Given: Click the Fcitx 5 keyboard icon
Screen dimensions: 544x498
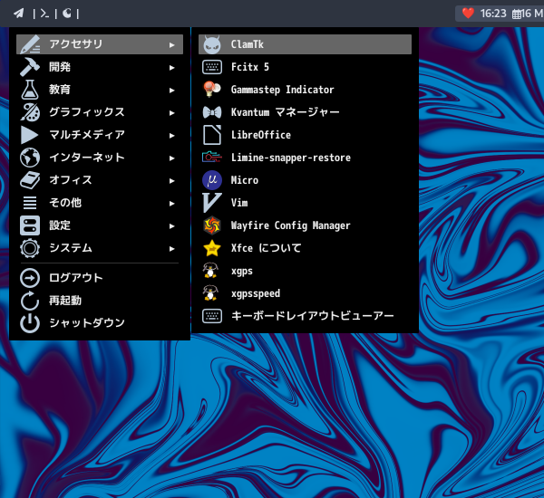Looking at the screenshot, I should pyautogui.click(x=212, y=67).
